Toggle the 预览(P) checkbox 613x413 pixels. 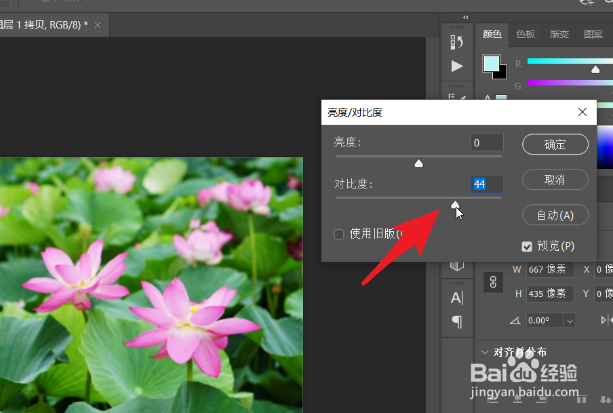click(527, 246)
